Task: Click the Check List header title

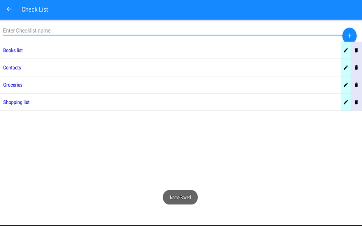Action: point(35,10)
